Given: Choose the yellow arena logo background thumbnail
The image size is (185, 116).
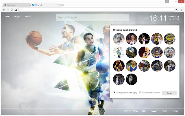Looking at the screenshot, I should pos(170,39).
